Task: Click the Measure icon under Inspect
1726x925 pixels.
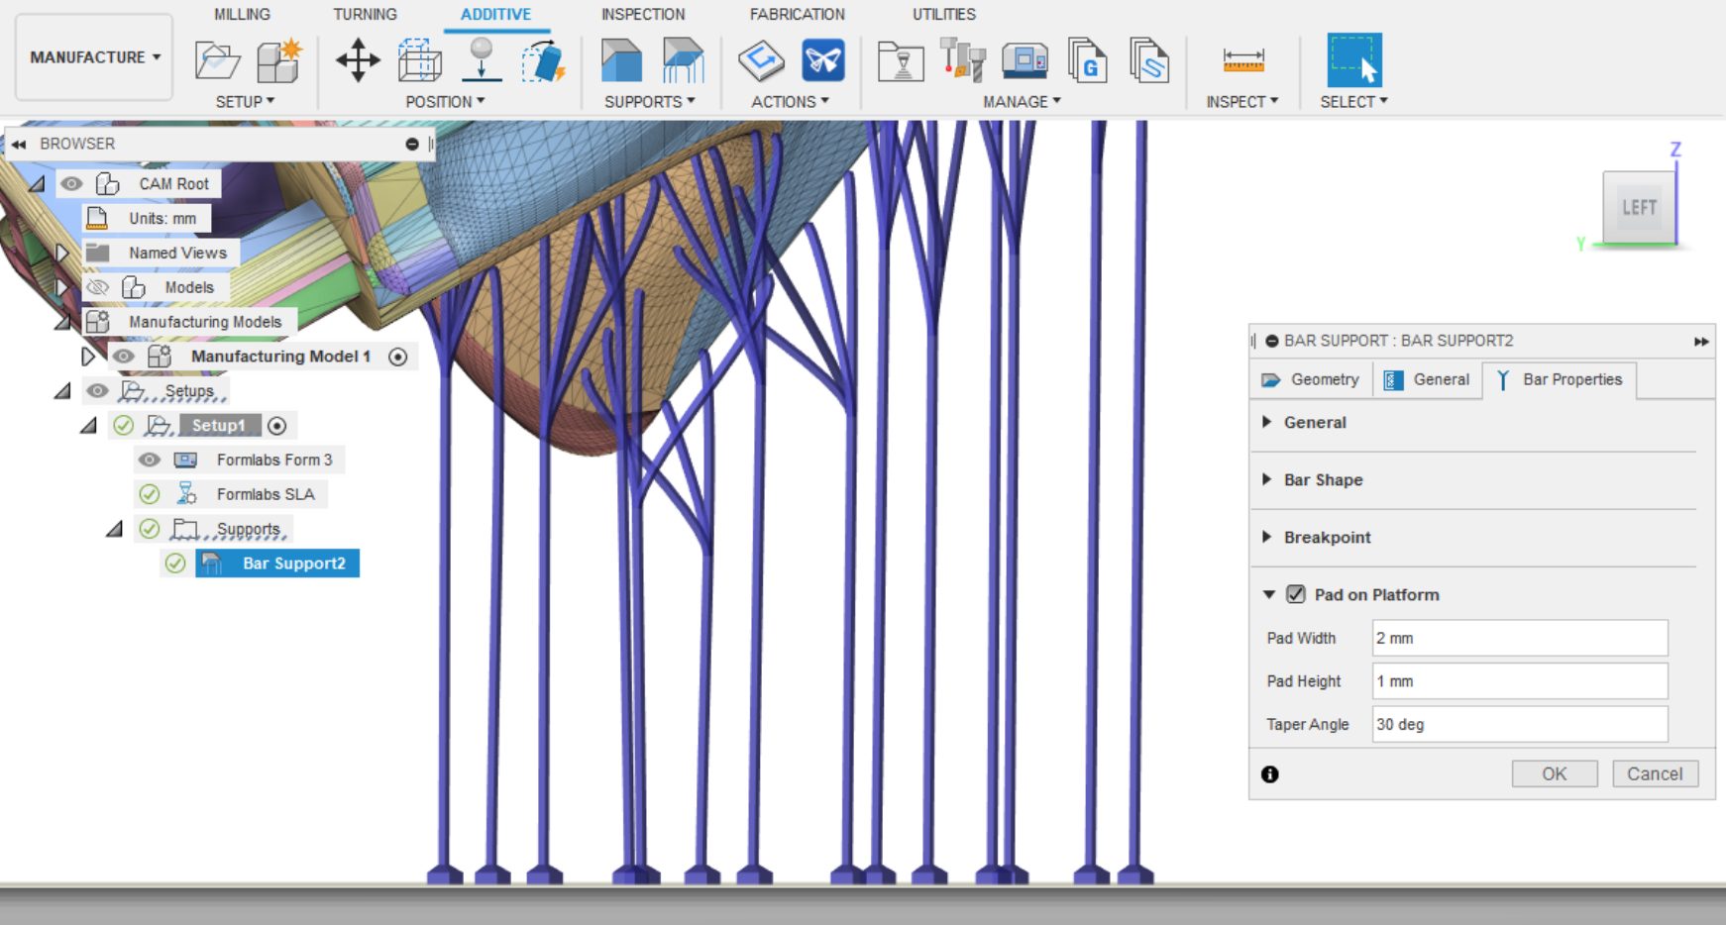Action: [1242, 60]
